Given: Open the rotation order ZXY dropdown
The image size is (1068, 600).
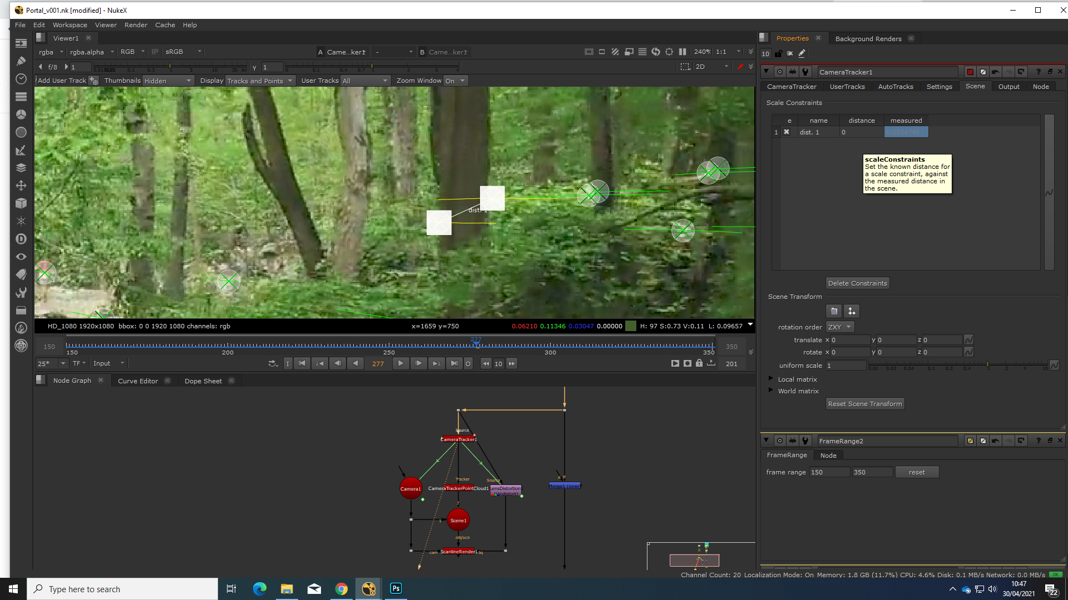Looking at the screenshot, I should [840, 327].
